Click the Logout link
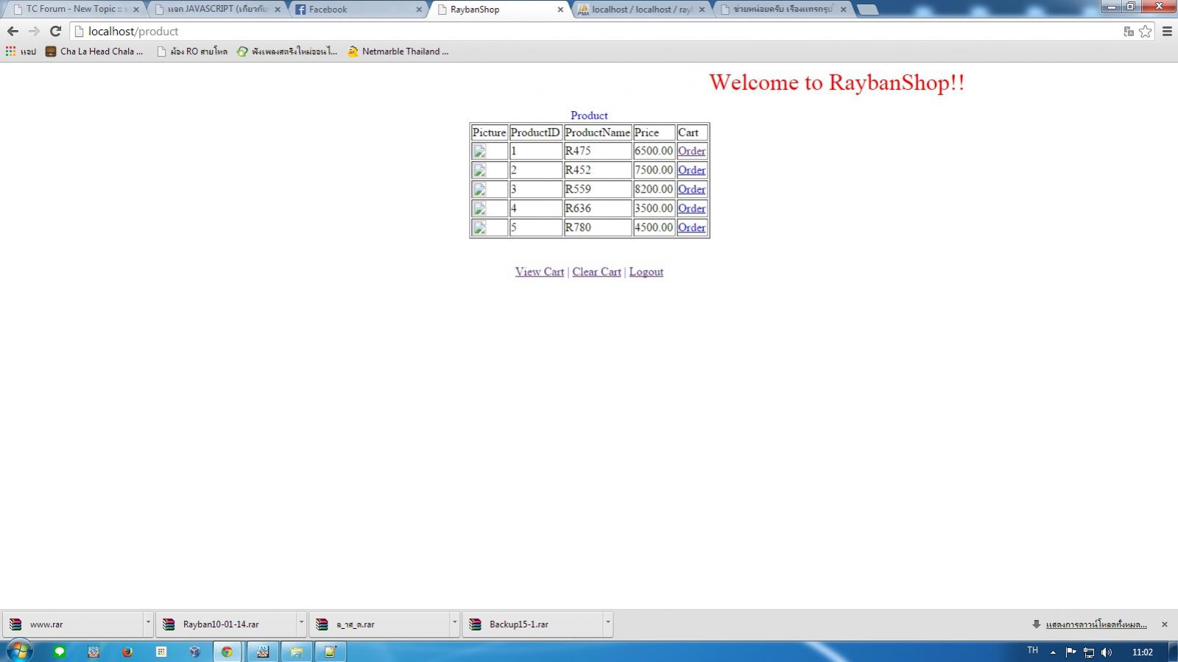The image size is (1178, 662). coord(646,271)
